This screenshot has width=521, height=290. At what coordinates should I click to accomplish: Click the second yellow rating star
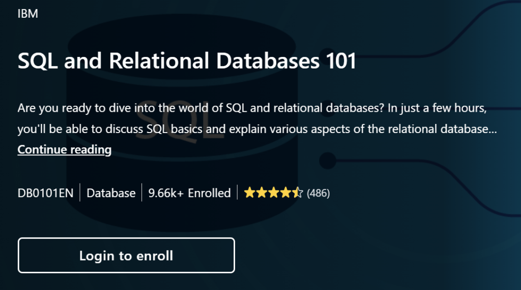262,192
